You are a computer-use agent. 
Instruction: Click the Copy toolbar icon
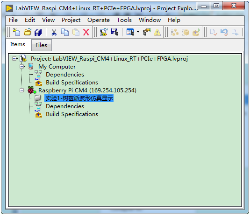65,32
